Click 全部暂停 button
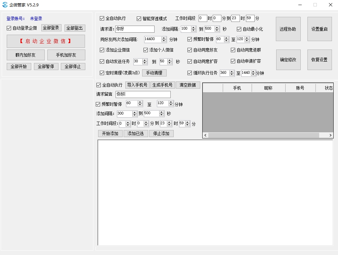338x255 pixels. click(46, 66)
